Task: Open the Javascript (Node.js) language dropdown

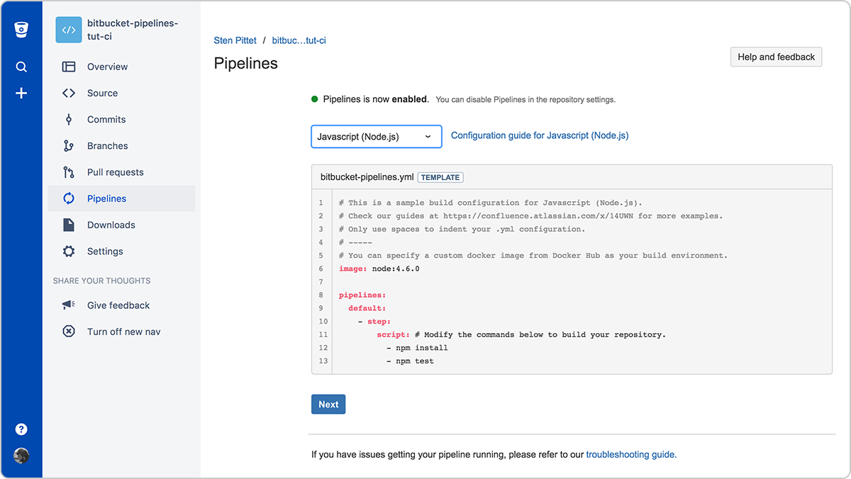Action: click(x=376, y=136)
